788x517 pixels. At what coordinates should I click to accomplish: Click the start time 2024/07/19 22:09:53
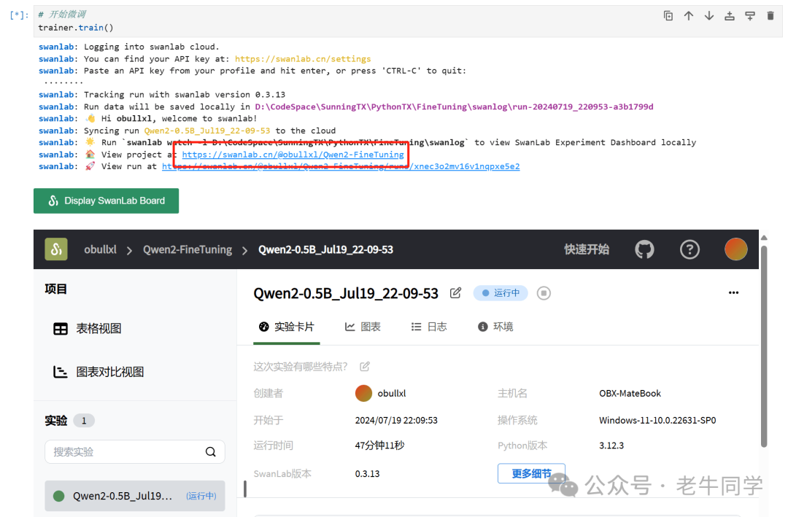[x=396, y=420]
